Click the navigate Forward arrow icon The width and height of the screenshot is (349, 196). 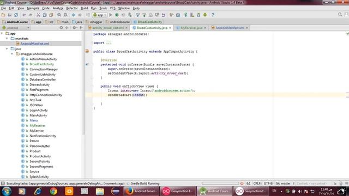click(80, 15)
